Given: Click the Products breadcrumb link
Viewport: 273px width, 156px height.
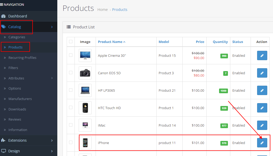Looking at the screenshot, I should point(120,10).
